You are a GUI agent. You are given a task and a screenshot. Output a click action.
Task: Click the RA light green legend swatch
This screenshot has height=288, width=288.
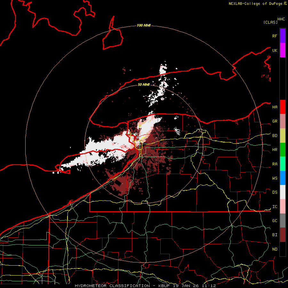283,164
